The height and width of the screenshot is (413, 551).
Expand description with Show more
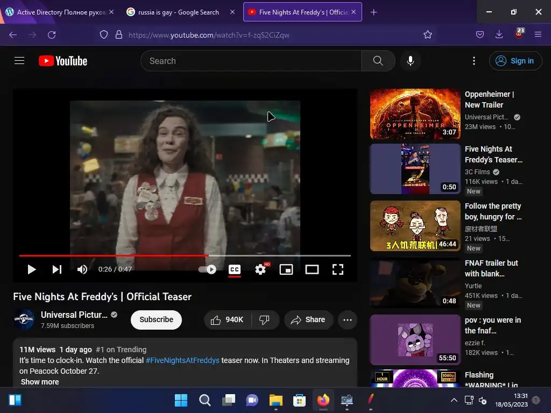[x=40, y=382]
